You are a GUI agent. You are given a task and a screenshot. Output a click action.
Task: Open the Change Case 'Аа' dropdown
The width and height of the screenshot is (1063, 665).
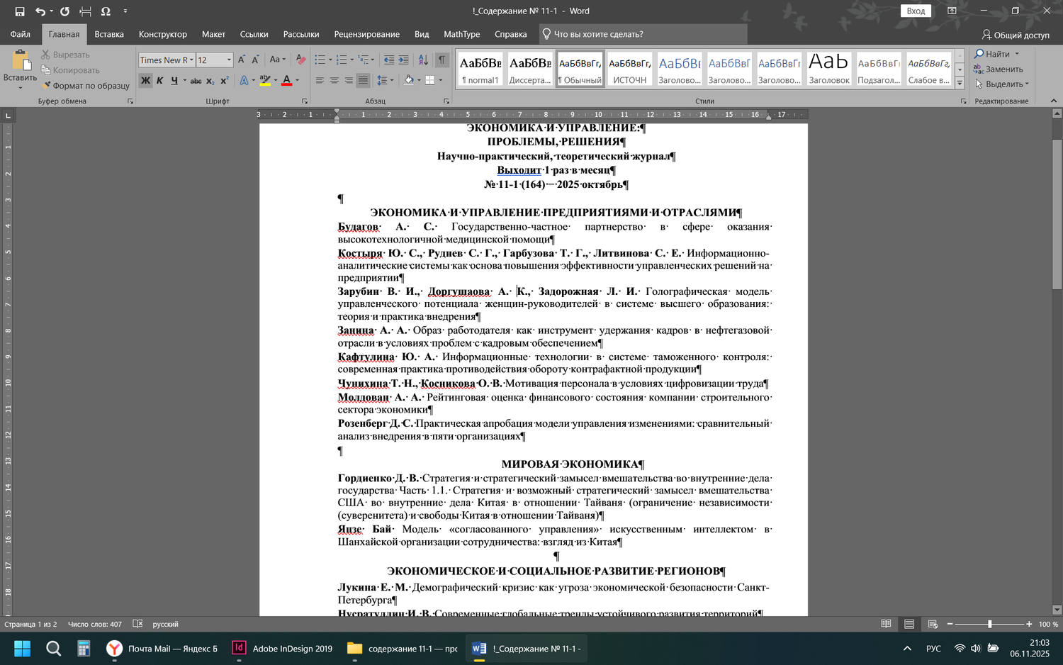click(277, 60)
